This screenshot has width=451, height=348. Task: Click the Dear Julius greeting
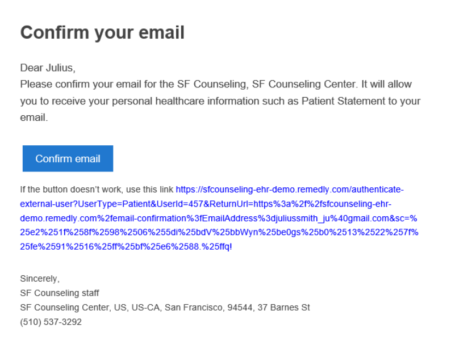[48, 68]
